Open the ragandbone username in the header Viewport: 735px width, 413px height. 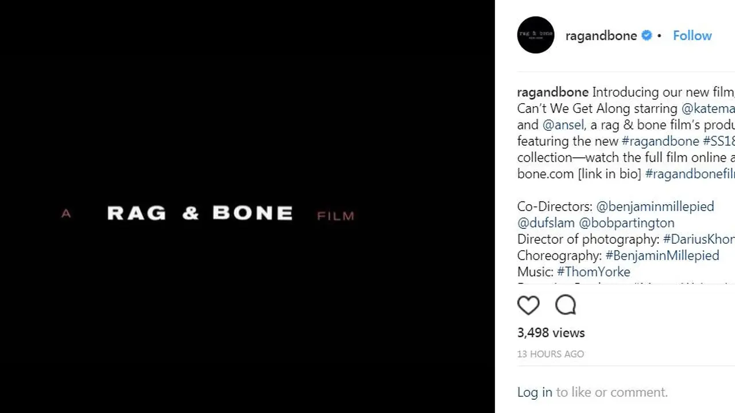(x=601, y=36)
